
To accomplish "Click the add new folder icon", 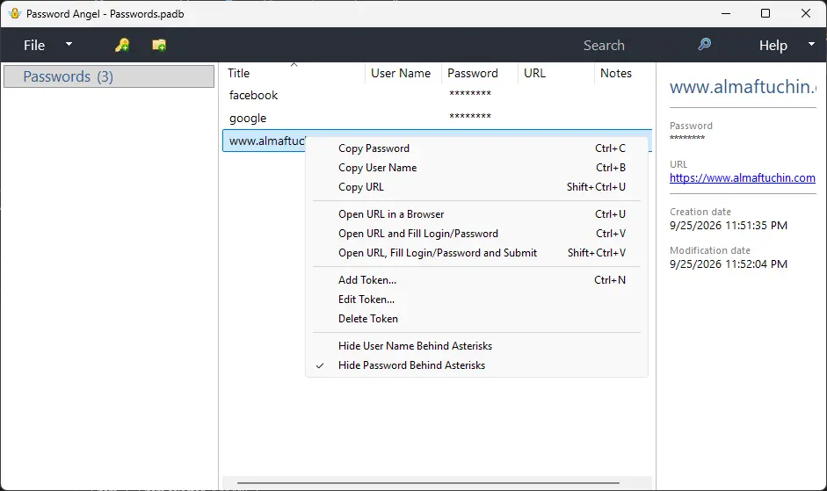I will (x=159, y=46).
